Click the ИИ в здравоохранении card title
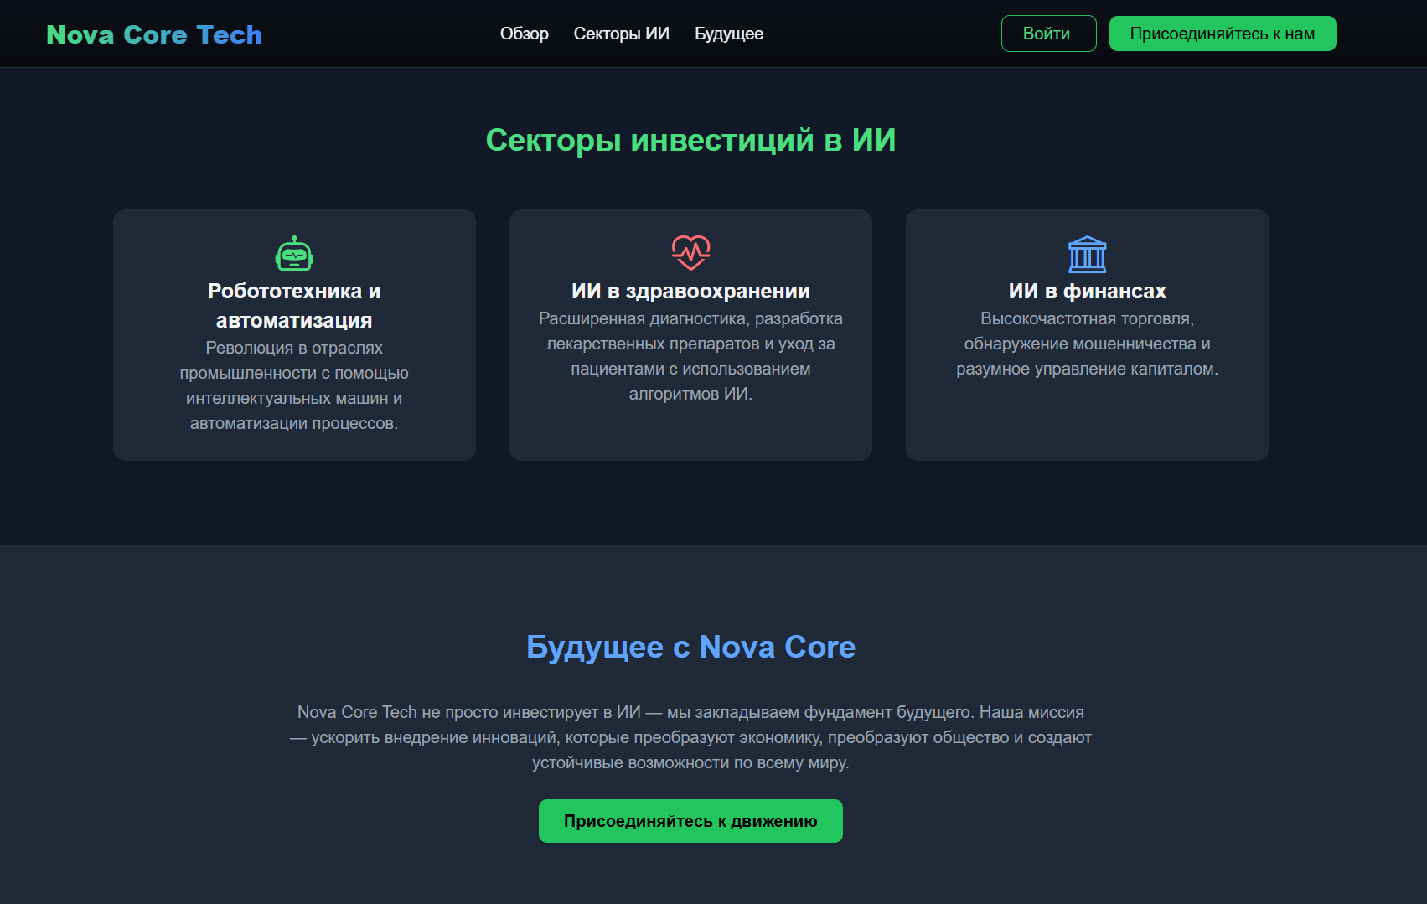 pyautogui.click(x=690, y=291)
